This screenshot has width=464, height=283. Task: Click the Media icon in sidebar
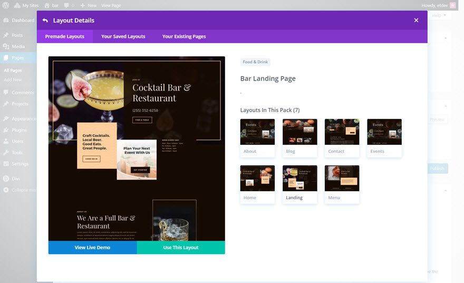[5, 46]
